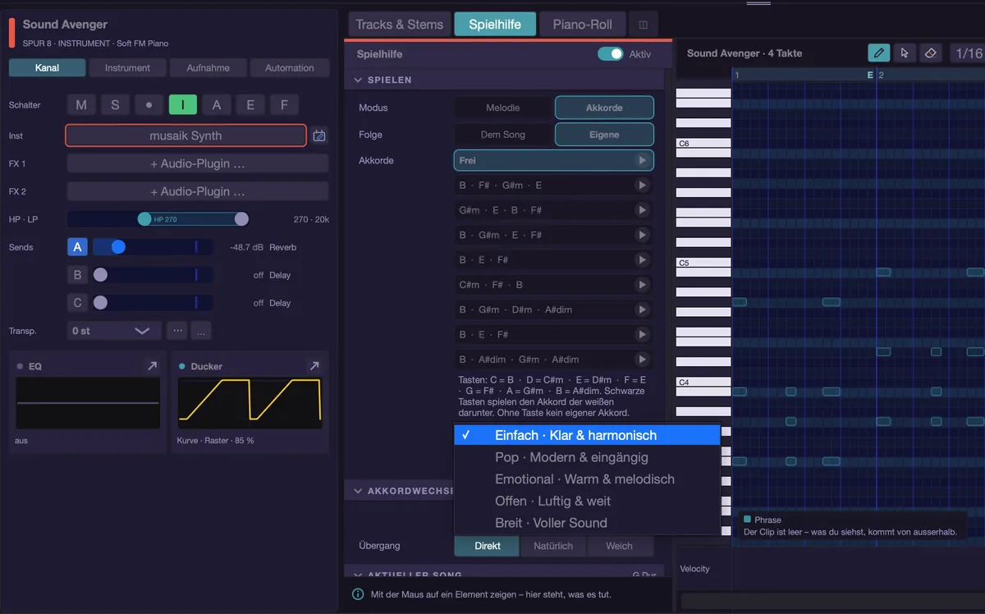Switch to the Tracks & Stems tab
985x614 pixels.
click(400, 25)
